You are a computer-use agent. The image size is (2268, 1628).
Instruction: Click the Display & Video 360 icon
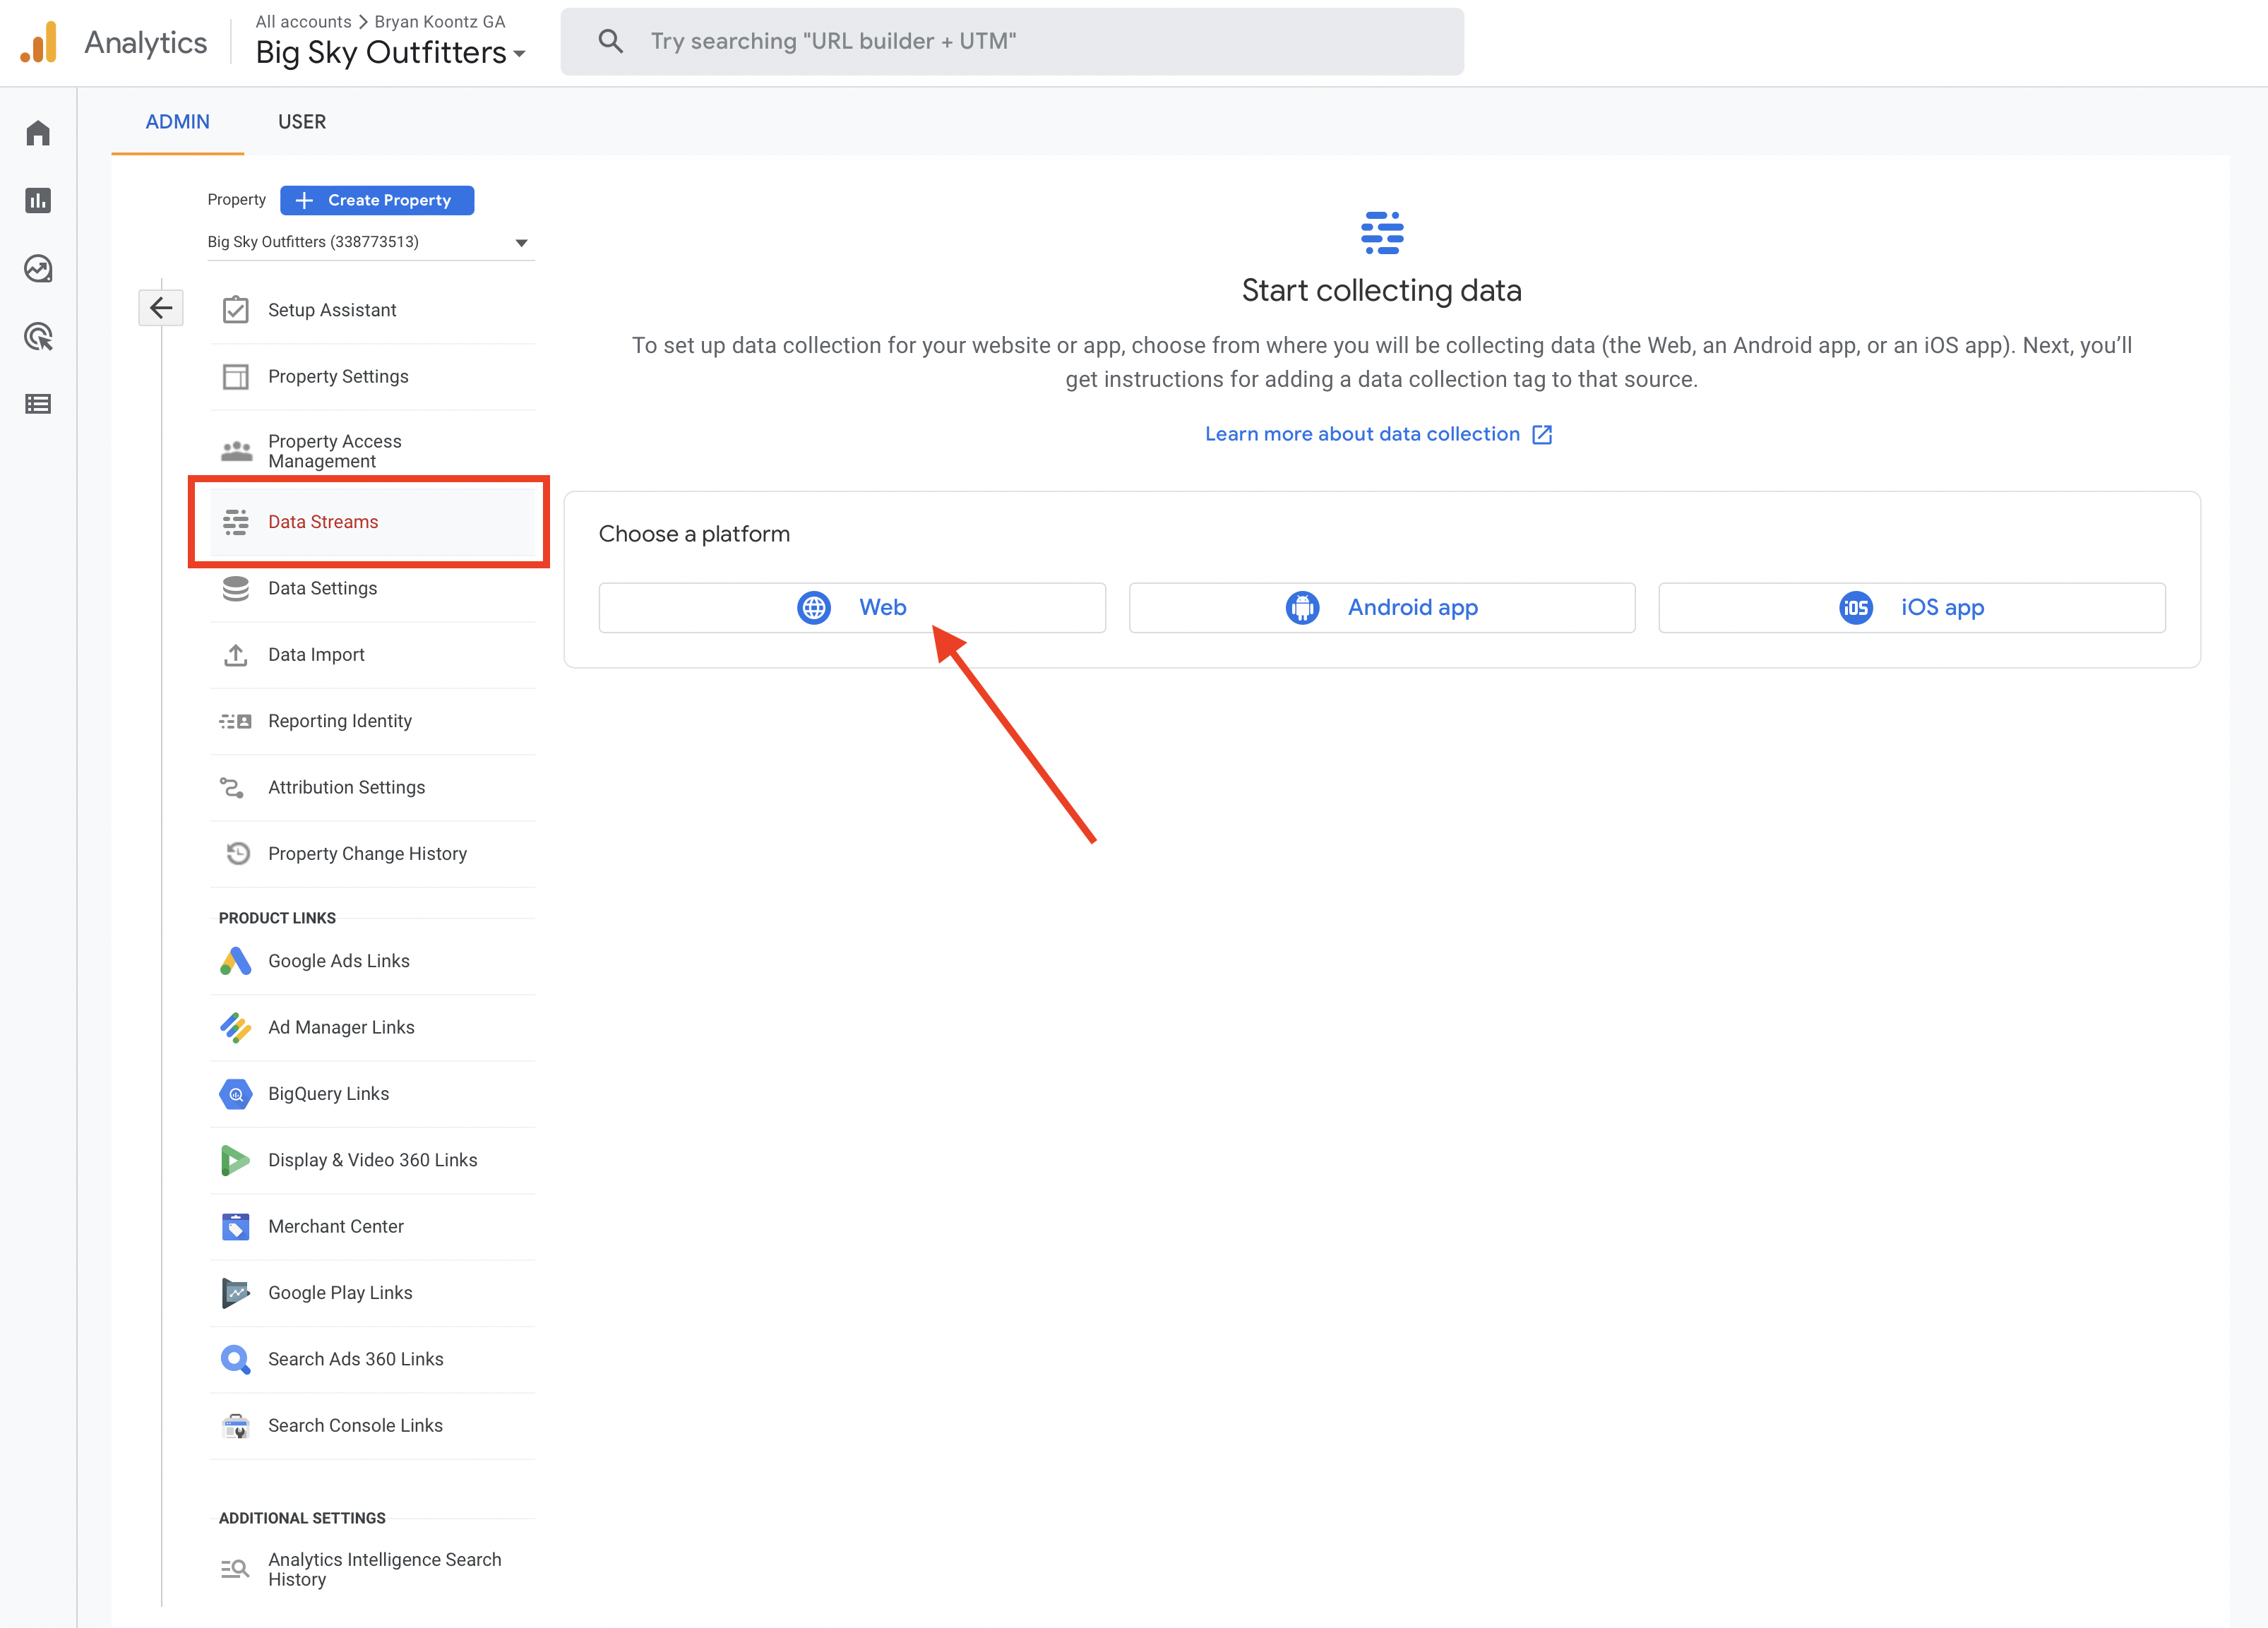click(235, 1160)
